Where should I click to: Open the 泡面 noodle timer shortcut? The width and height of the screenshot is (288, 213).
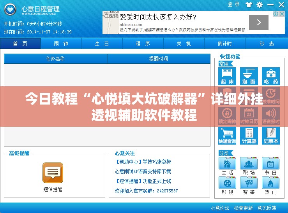tap(249, 76)
